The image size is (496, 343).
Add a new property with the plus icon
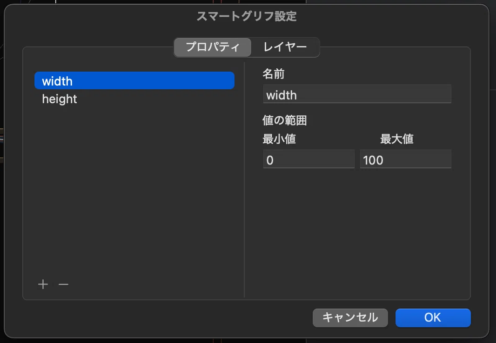click(x=43, y=284)
